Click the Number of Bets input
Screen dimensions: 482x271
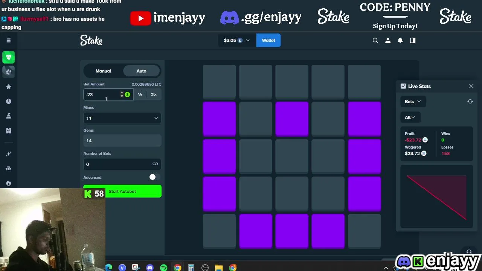(117, 164)
